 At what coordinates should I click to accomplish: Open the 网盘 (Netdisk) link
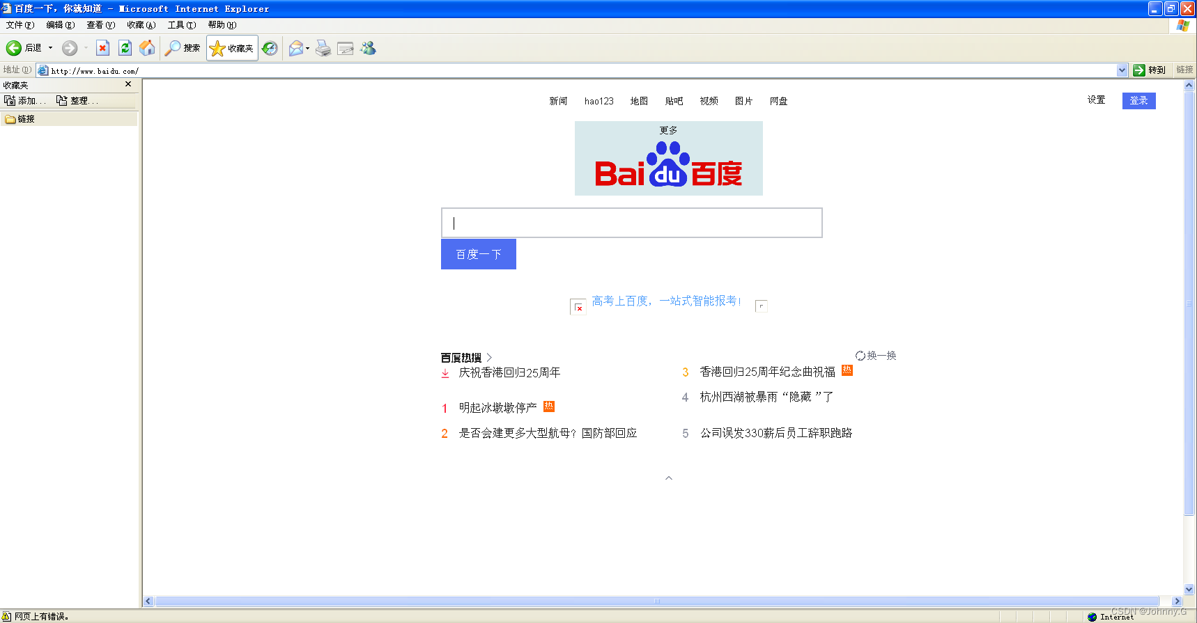click(778, 101)
